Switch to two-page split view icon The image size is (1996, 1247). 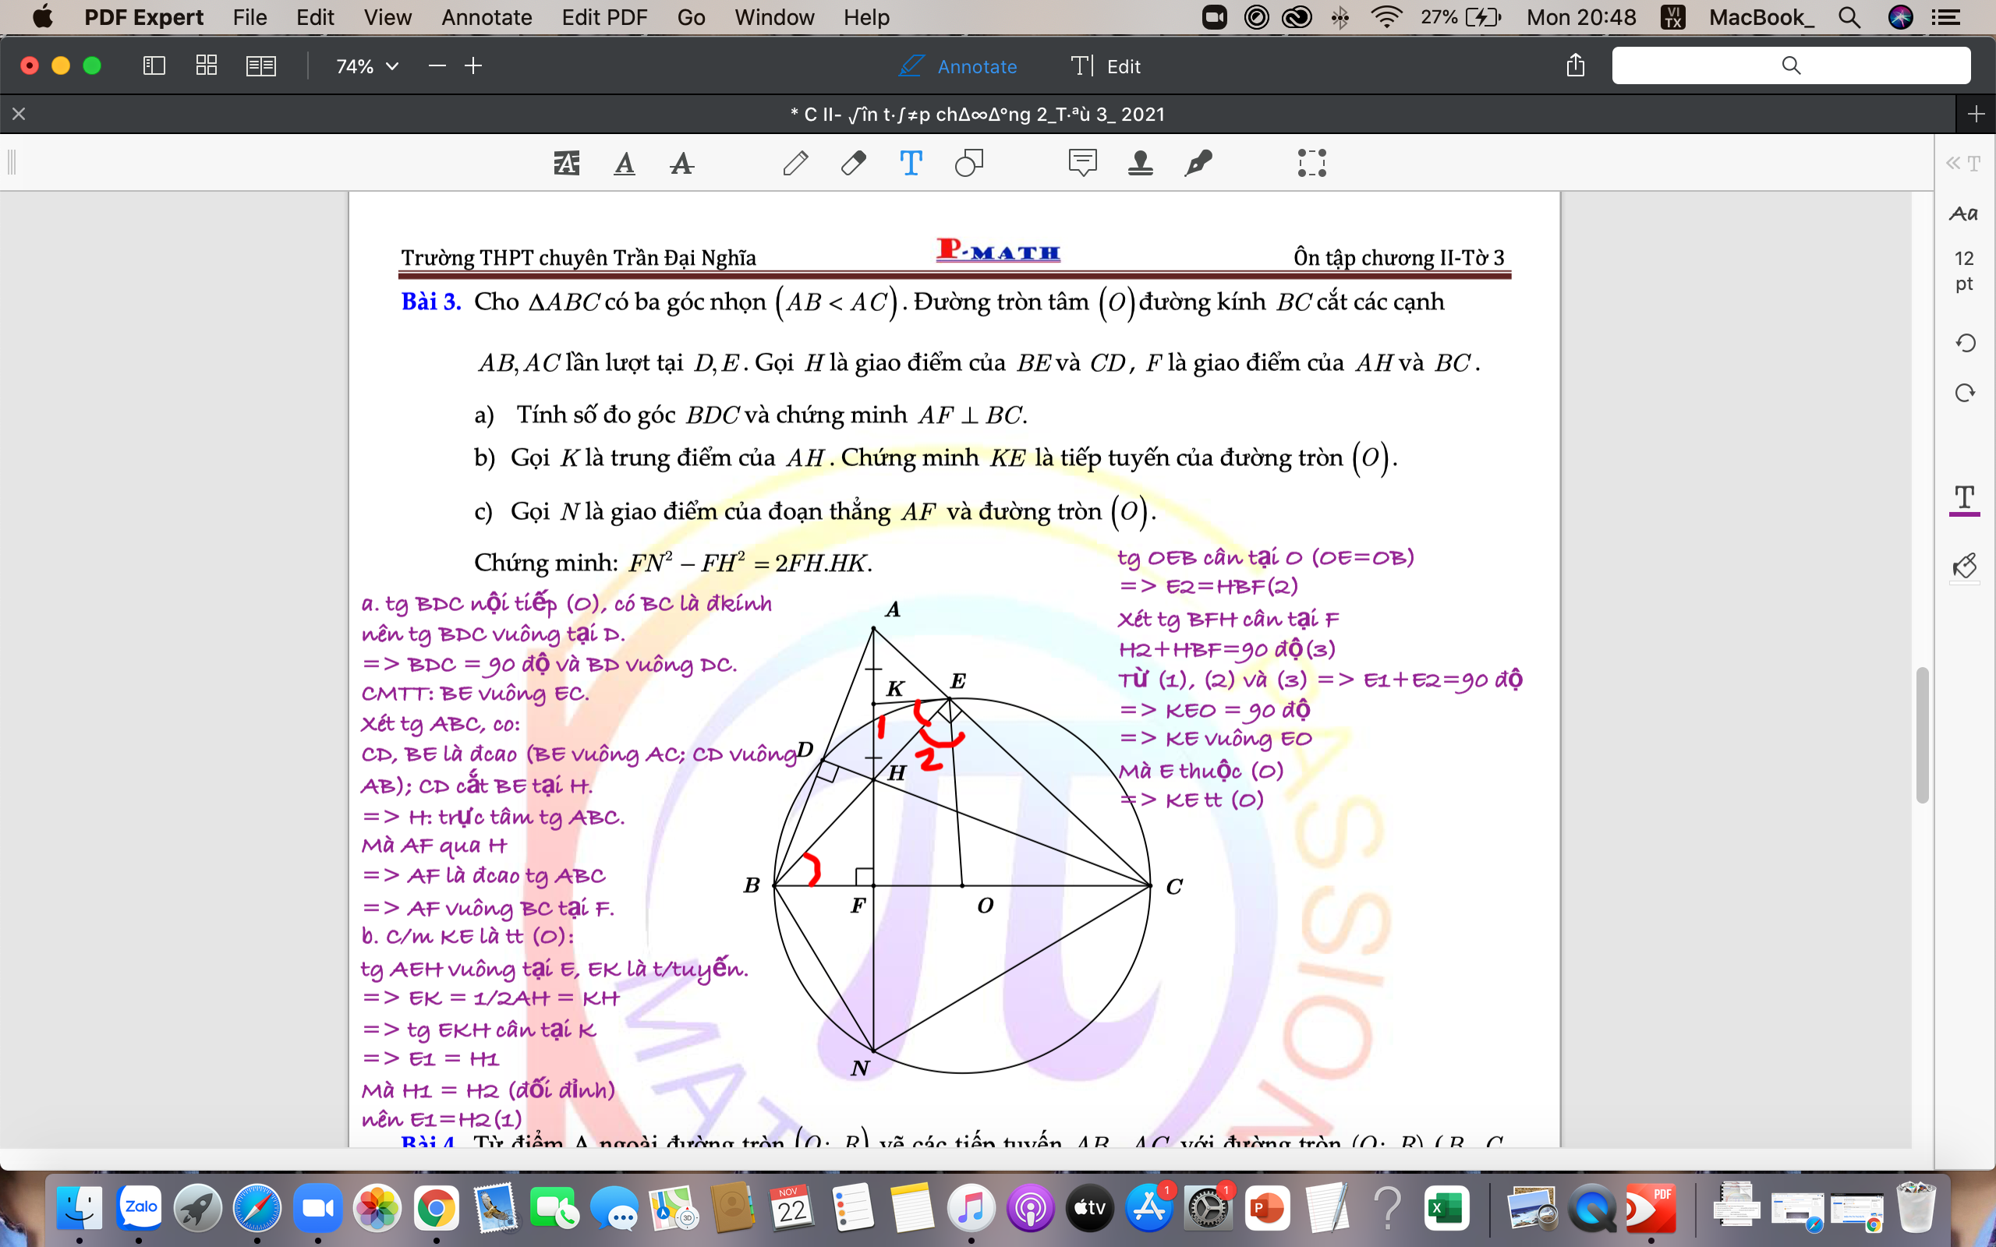pos(260,66)
